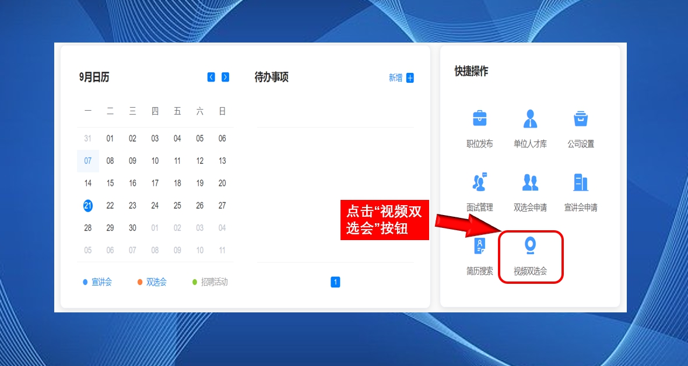Select date 24 in the calendar
The height and width of the screenshot is (366, 688).
coord(155,205)
